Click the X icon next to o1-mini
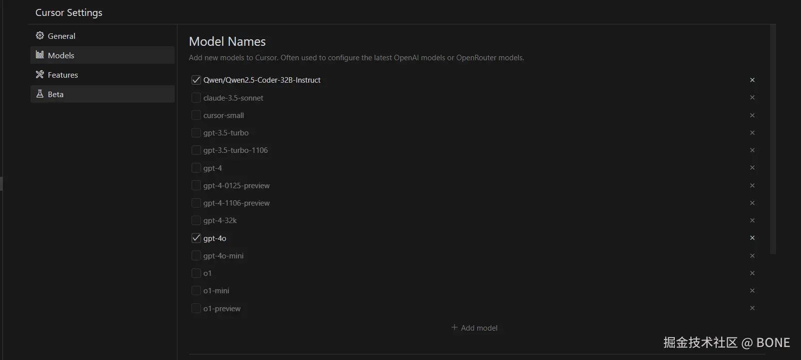This screenshot has width=801, height=360. [752, 291]
